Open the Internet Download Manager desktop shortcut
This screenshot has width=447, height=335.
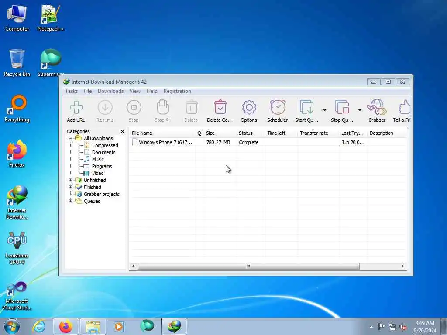coord(17,202)
